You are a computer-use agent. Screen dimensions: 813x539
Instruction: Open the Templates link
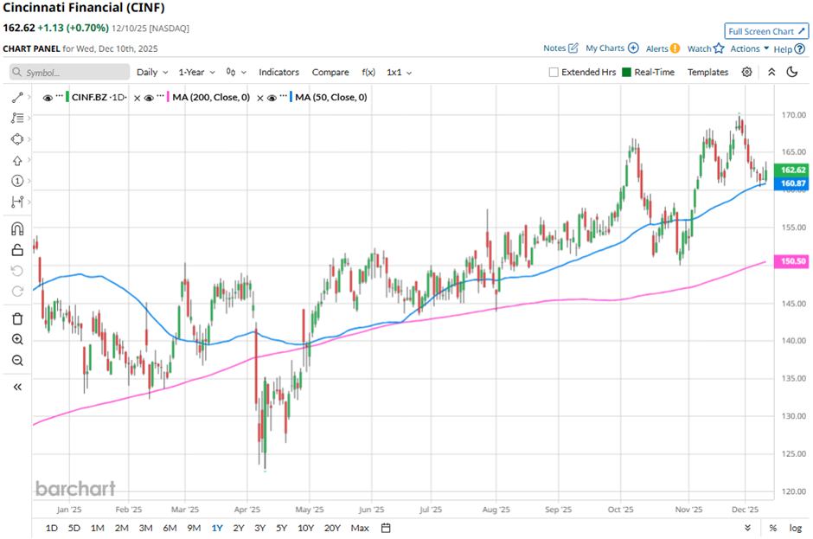tap(707, 73)
